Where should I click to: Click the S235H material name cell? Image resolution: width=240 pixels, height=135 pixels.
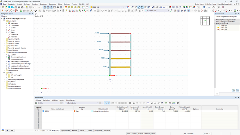(58, 111)
